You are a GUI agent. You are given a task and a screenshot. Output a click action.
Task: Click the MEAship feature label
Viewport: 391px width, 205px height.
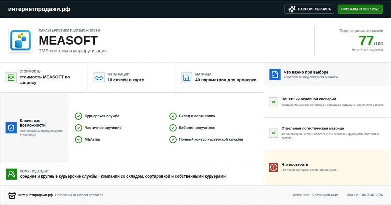click(x=92, y=139)
